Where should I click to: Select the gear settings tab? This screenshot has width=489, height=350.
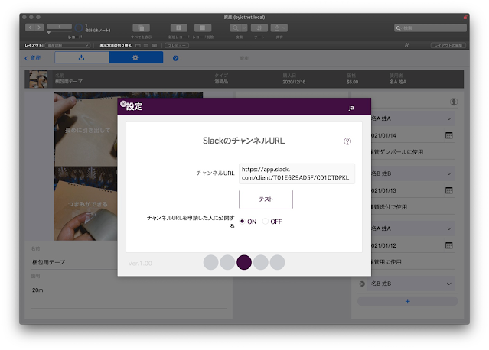(135, 57)
